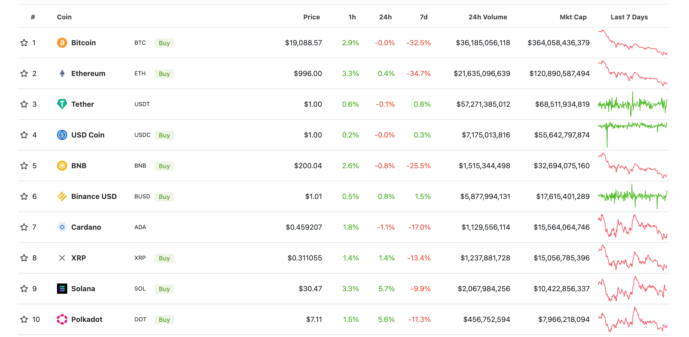
Task: Sort by 7d change column header
Action: click(x=423, y=17)
